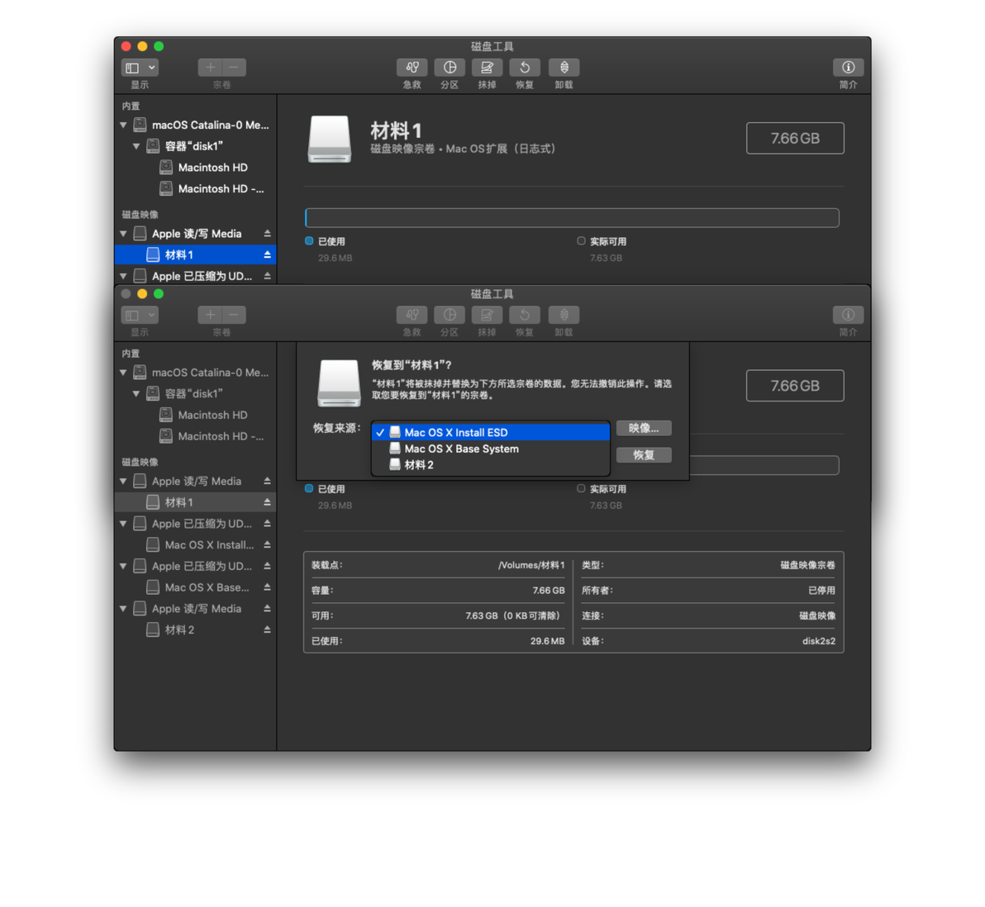Click the 映像... button
The height and width of the screenshot is (907, 985).
pos(644,429)
